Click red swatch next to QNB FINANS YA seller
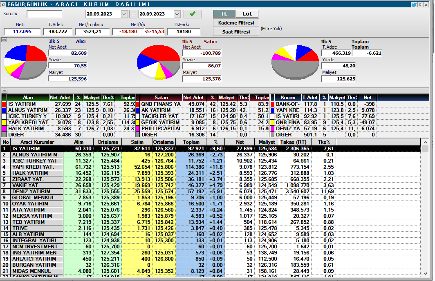The height and width of the screenshot is (281, 435). [138, 104]
